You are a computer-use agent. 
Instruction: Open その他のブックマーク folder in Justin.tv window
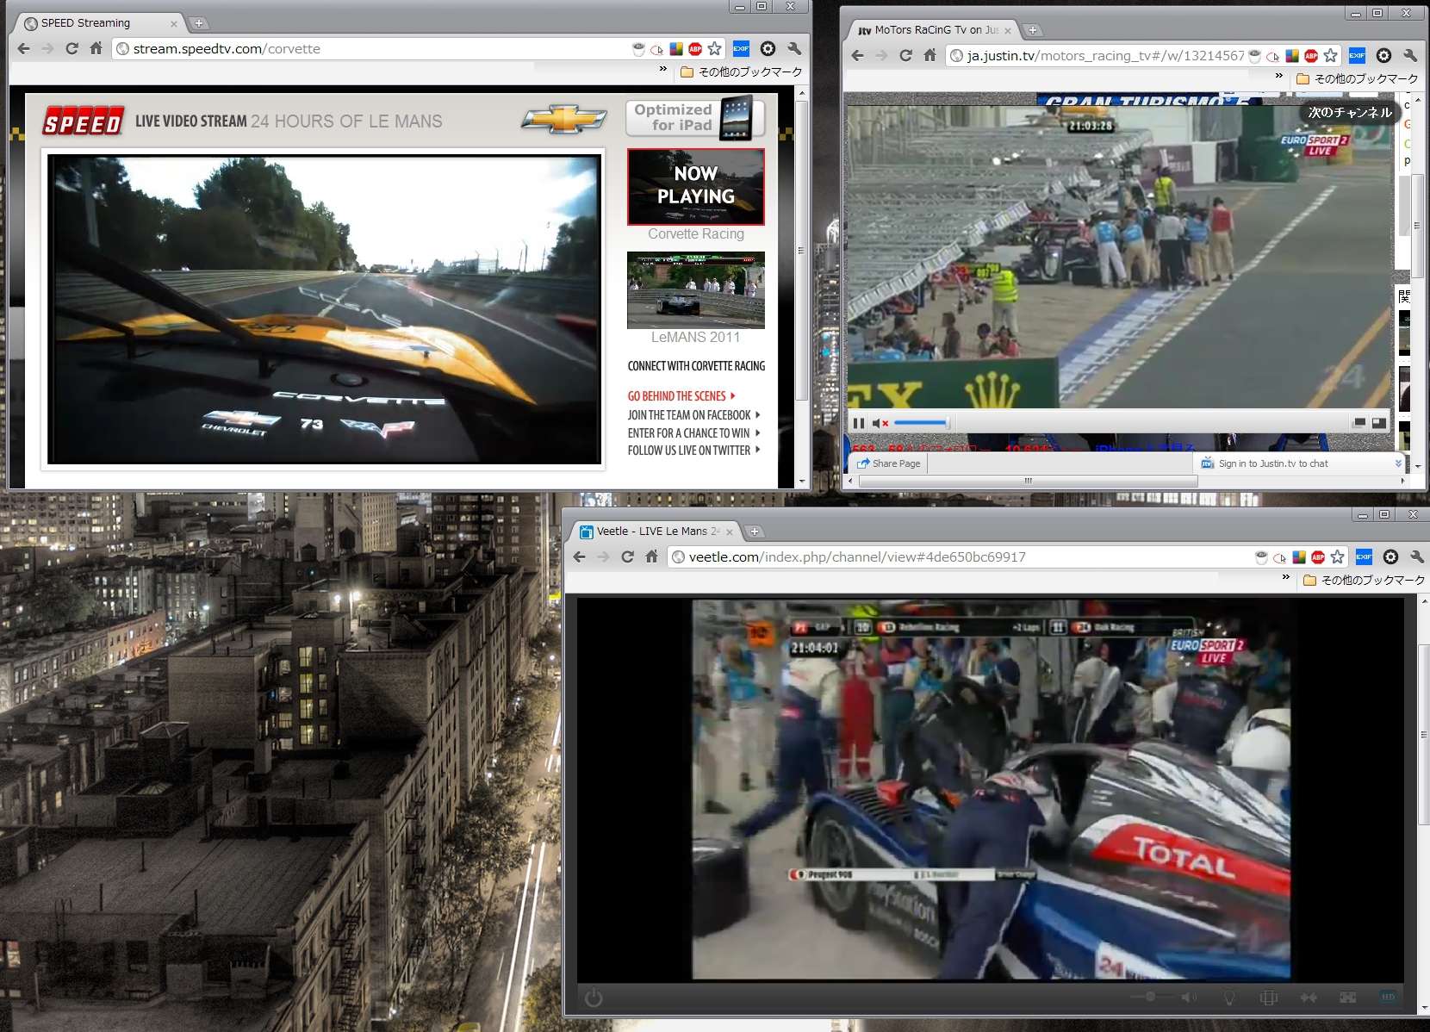(1358, 79)
